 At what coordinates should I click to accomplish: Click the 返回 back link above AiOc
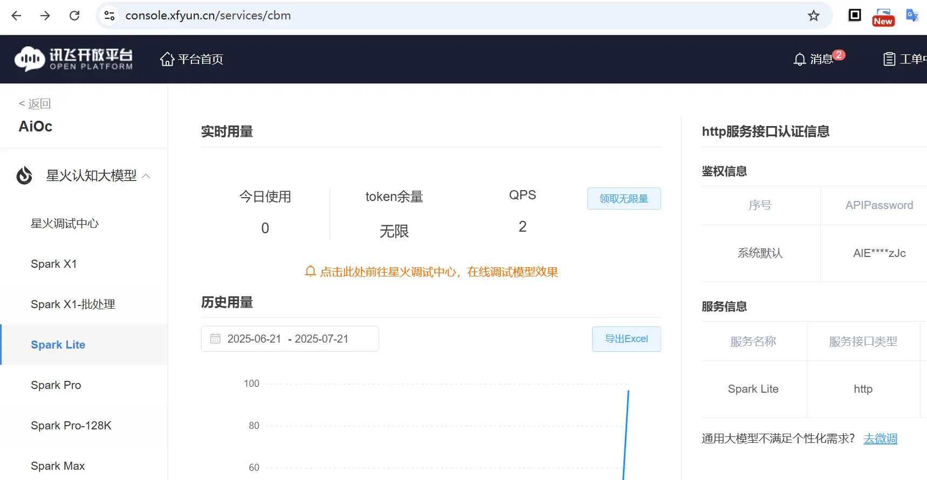pos(35,103)
